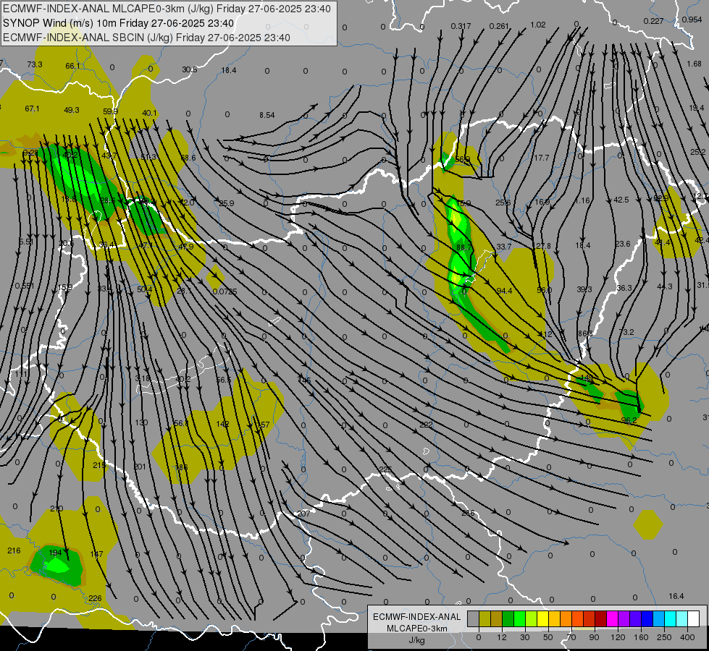The width and height of the screenshot is (709, 651).
Task: Click the map value '96.2'
Action: coord(629,420)
